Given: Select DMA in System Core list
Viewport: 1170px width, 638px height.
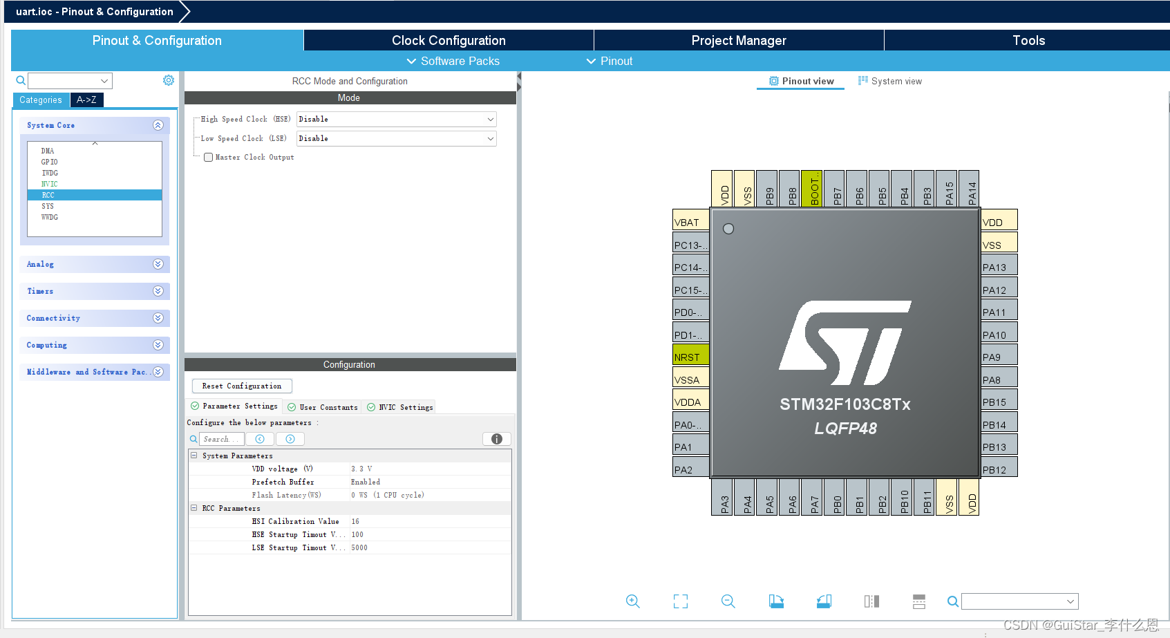Looking at the screenshot, I should point(47,151).
